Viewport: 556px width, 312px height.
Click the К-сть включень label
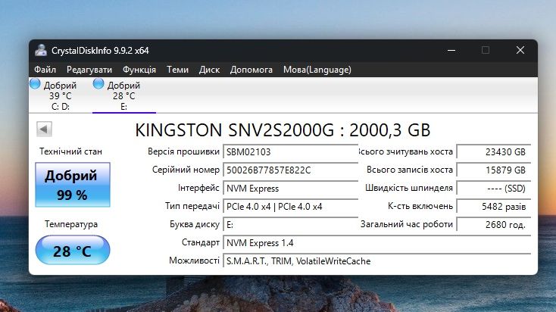[x=420, y=206]
